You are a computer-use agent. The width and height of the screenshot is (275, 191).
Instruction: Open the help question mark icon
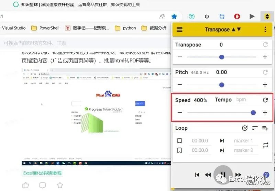(266, 175)
